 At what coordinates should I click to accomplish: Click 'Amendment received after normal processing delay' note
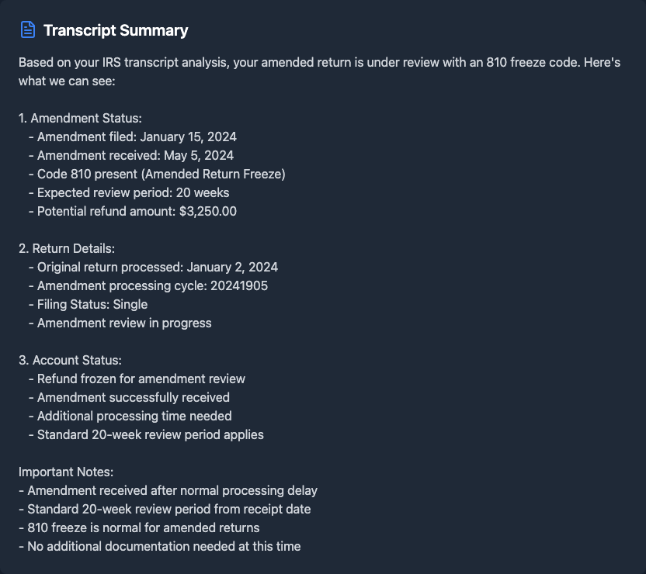[x=168, y=491]
